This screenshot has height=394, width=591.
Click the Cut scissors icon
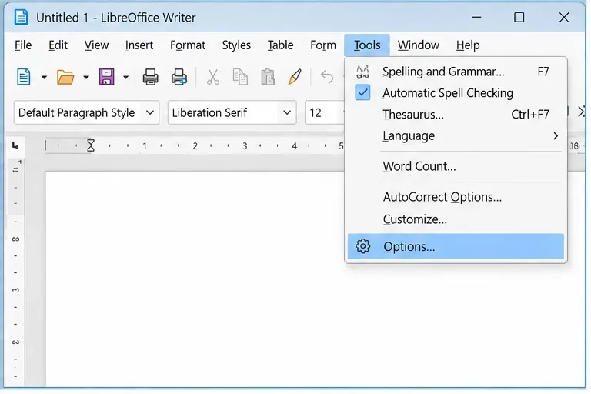point(213,77)
